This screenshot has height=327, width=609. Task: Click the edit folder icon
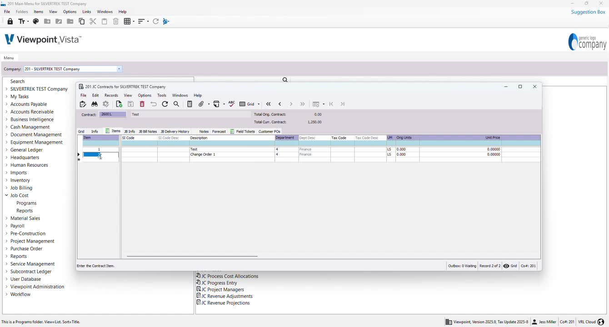tap(59, 21)
